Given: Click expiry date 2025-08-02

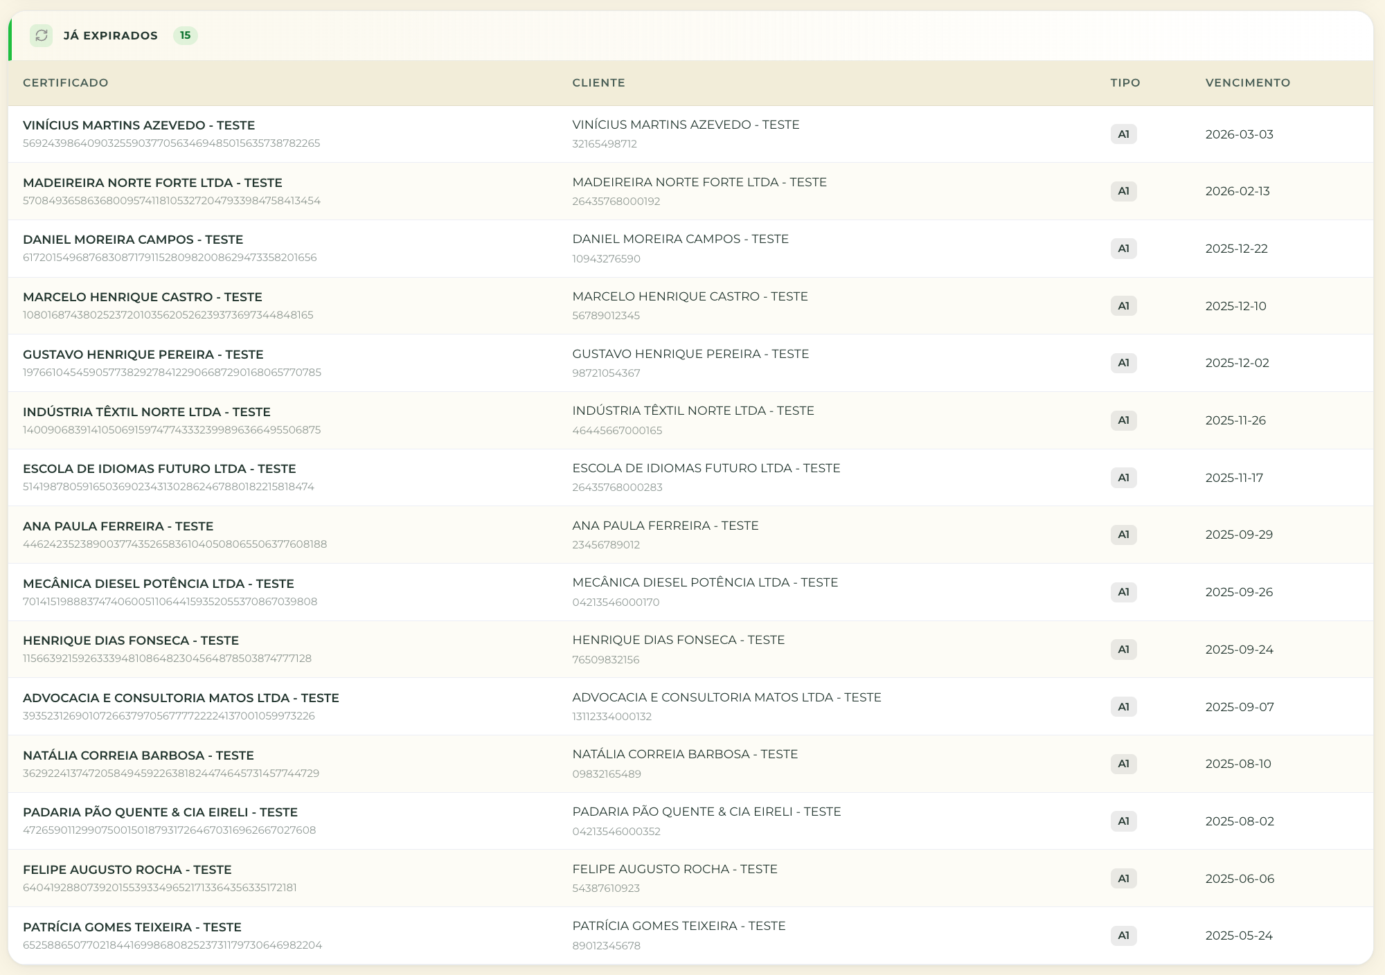Looking at the screenshot, I should tap(1240, 821).
